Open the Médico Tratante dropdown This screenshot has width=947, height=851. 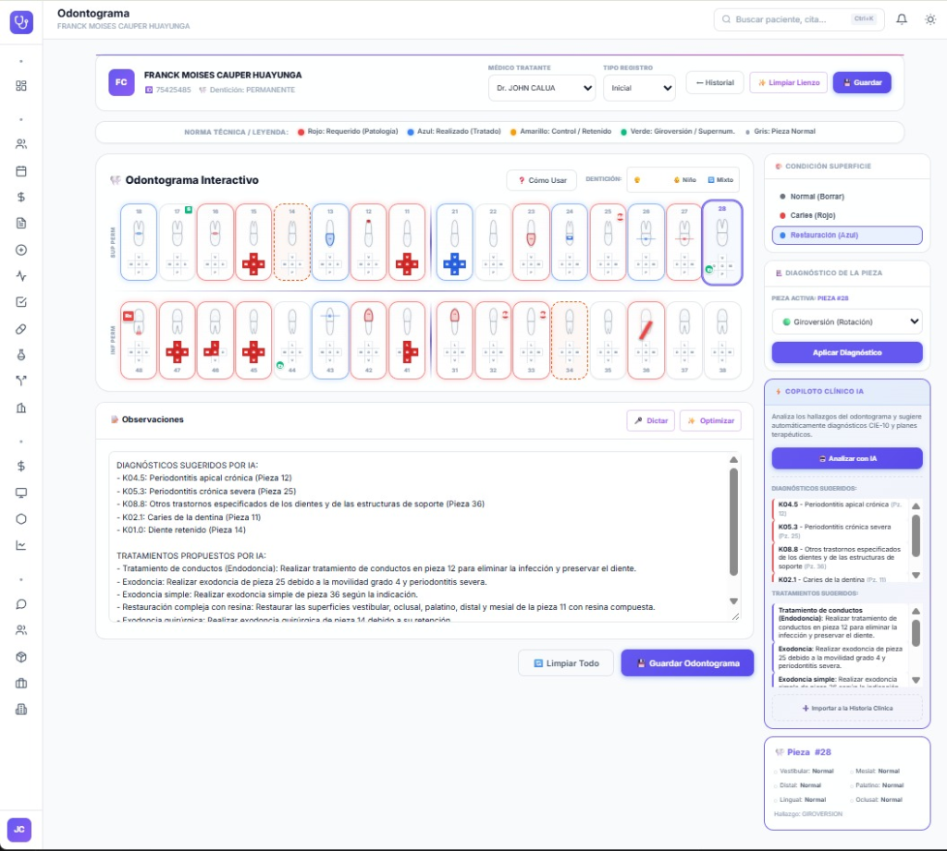(x=542, y=88)
